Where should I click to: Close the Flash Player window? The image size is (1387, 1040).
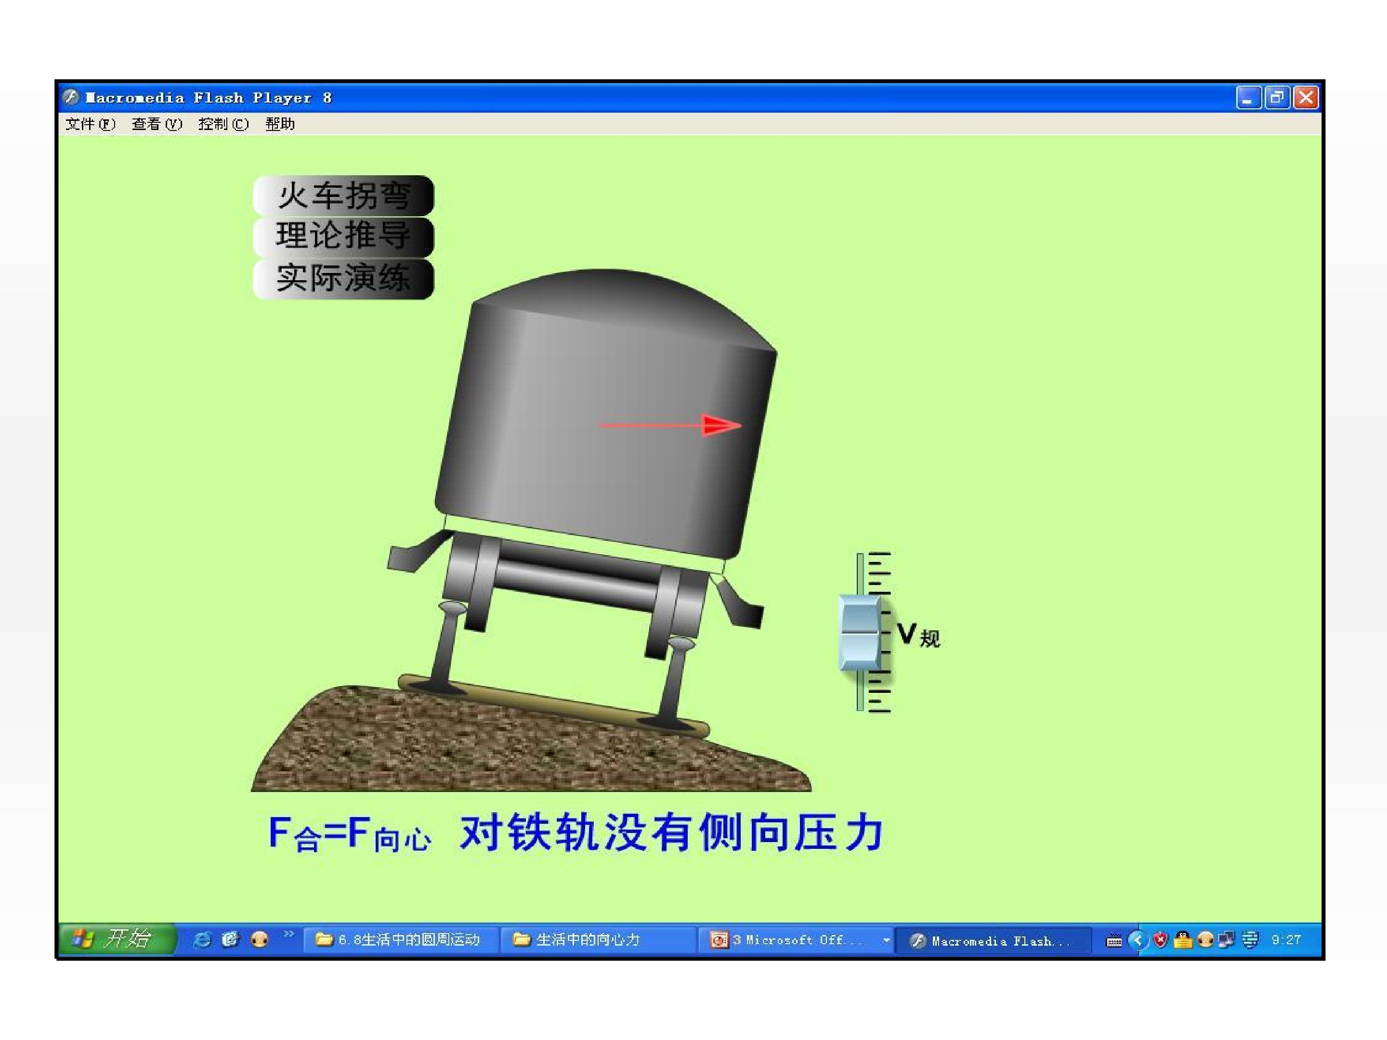pyautogui.click(x=1306, y=98)
